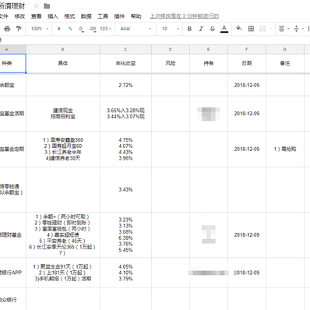
Task: Open the 格式 menu
Action: 69,16
